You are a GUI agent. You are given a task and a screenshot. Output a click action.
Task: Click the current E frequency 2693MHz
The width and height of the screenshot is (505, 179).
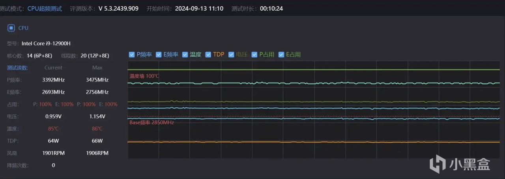pyautogui.click(x=53, y=92)
